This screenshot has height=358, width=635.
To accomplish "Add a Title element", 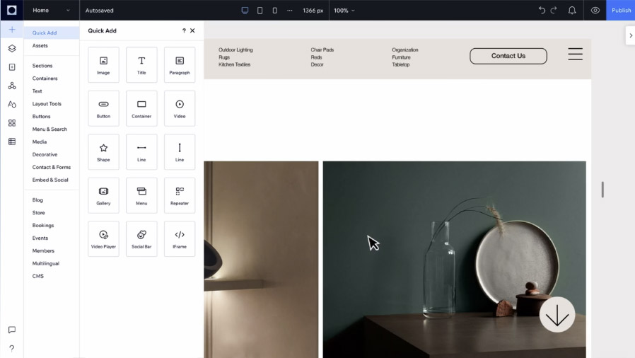I will (141, 65).
